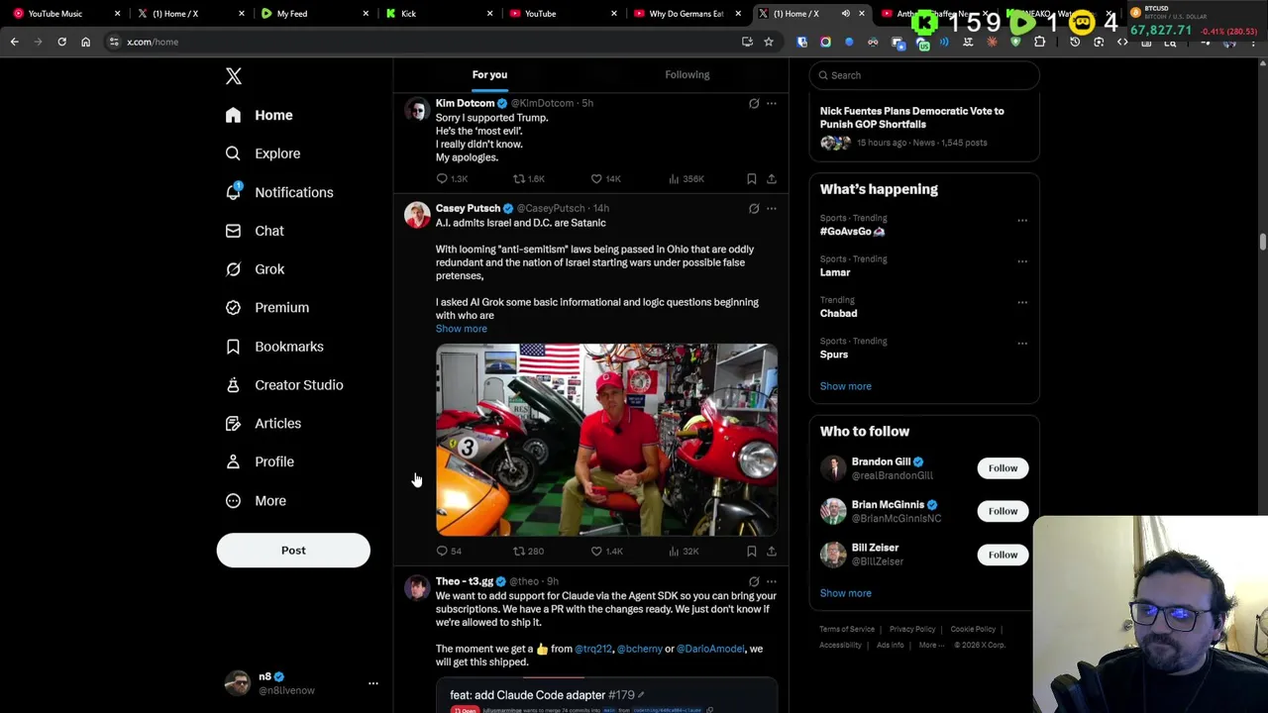Bookmark Casey Putsch post
The image size is (1268, 713).
click(x=751, y=552)
